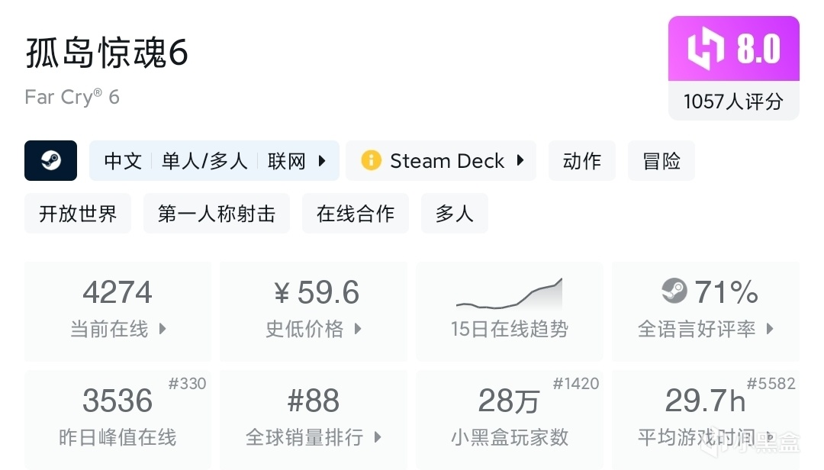Image resolution: width=824 pixels, height=470 pixels.
Task: Click the yellow Steam Deck info icon
Action: tap(371, 161)
